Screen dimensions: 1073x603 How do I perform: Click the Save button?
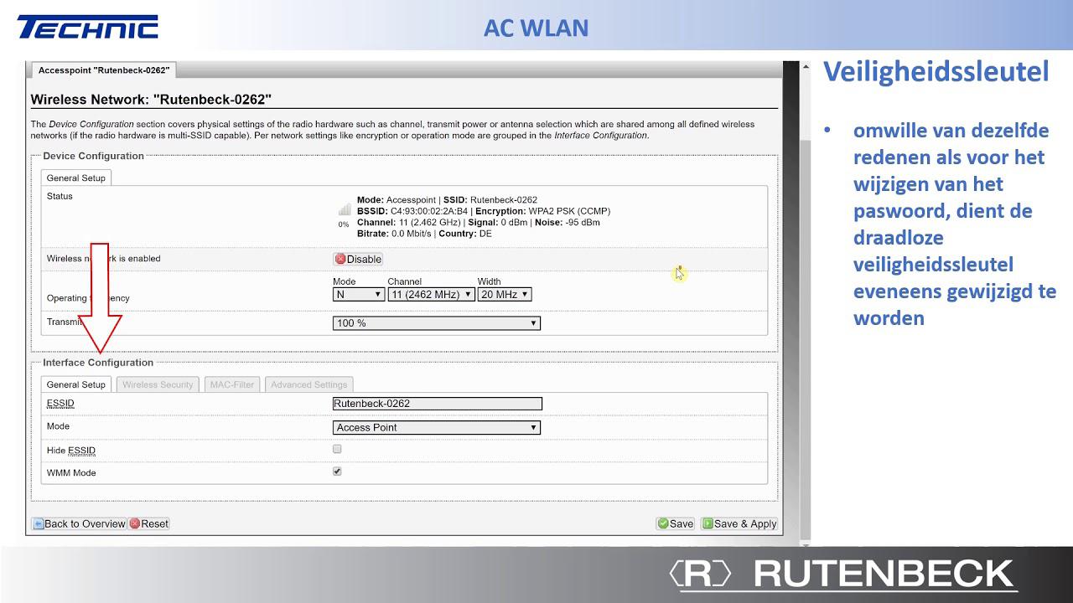pyautogui.click(x=676, y=523)
